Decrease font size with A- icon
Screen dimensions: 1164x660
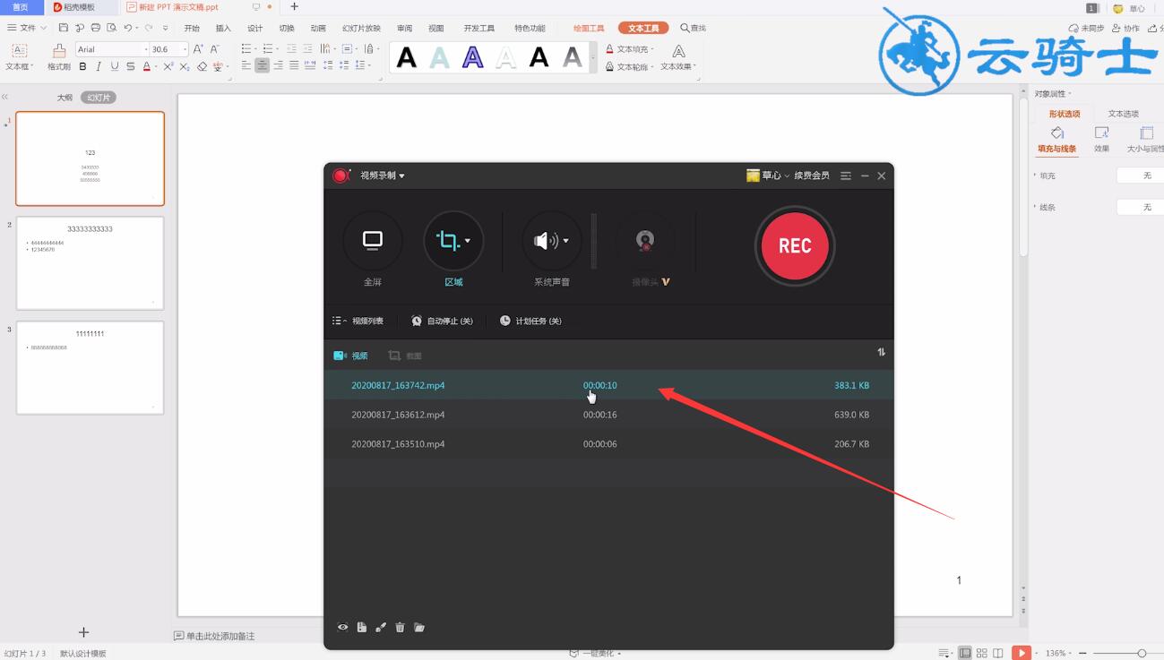[214, 49]
